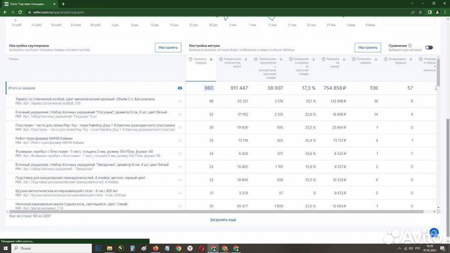450x253 pixels.
Task: Click help icon beside Заказано товаров header
Action: [x=190, y=59]
